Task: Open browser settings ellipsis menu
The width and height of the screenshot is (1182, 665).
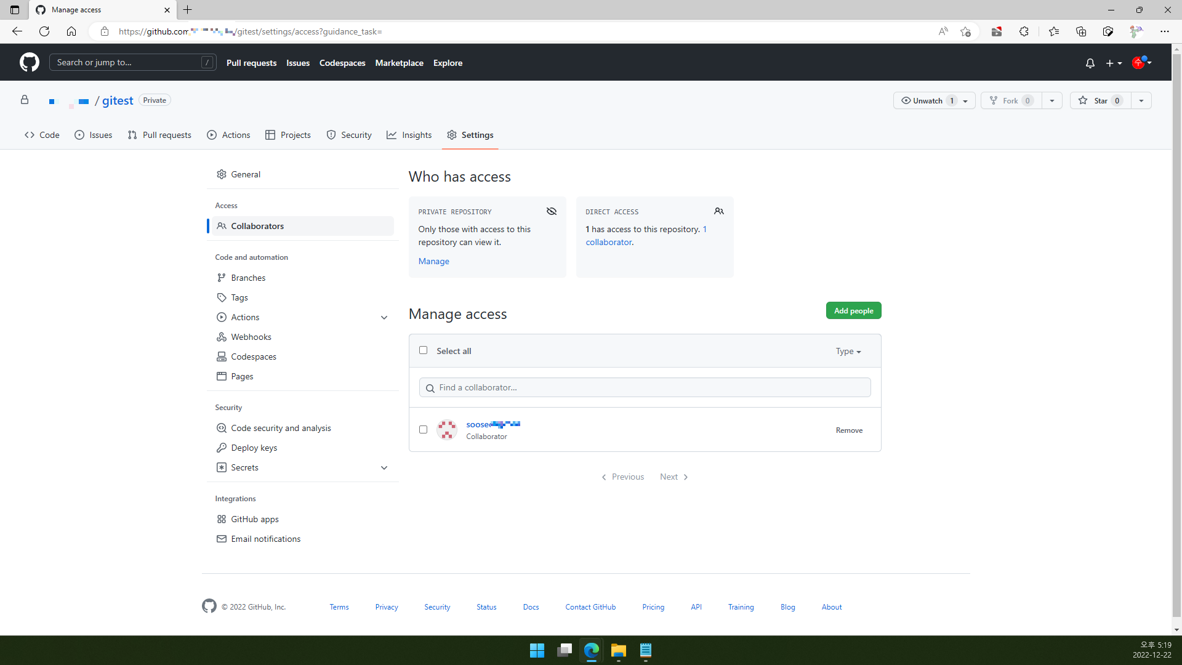Action: 1164,31
